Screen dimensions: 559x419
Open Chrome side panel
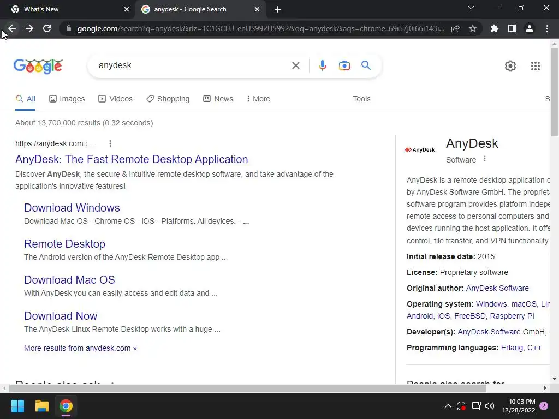pyautogui.click(x=512, y=28)
